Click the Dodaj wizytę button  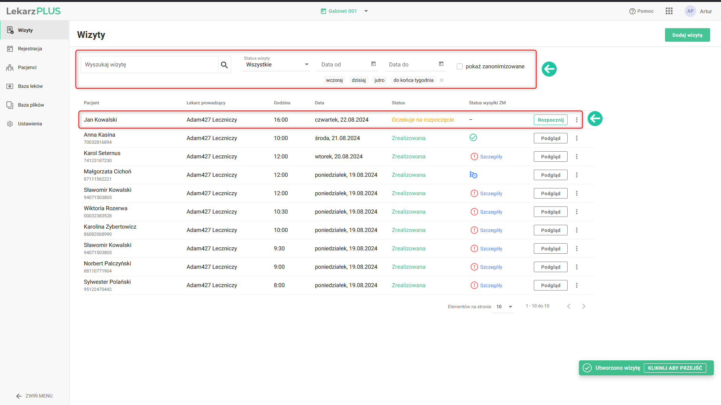(687, 35)
